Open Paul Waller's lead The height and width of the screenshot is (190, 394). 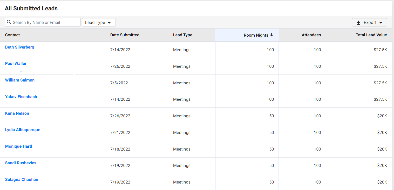click(x=16, y=64)
